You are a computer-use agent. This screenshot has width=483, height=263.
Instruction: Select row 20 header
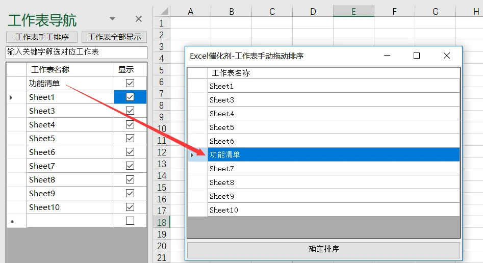[x=161, y=246]
